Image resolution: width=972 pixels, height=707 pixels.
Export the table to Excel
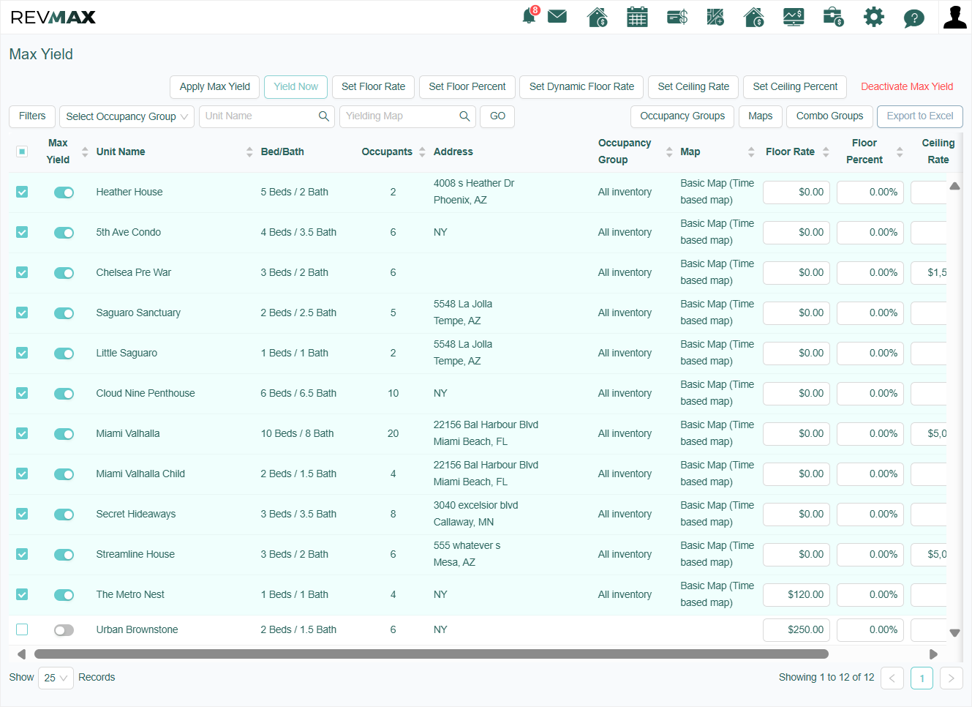(920, 116)
